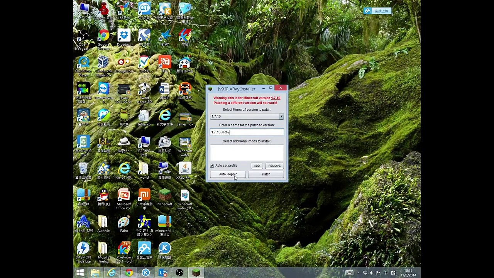Viewport: 494px width, 278px height.
Task: Select the QT desktop shortcut
Action: point(144,11)
